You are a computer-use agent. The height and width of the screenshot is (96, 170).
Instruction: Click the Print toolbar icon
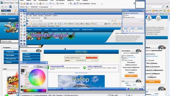tap(30, 3)
